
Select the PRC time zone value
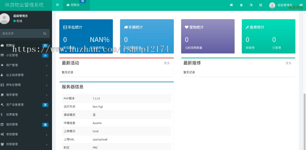coord(95,148)
